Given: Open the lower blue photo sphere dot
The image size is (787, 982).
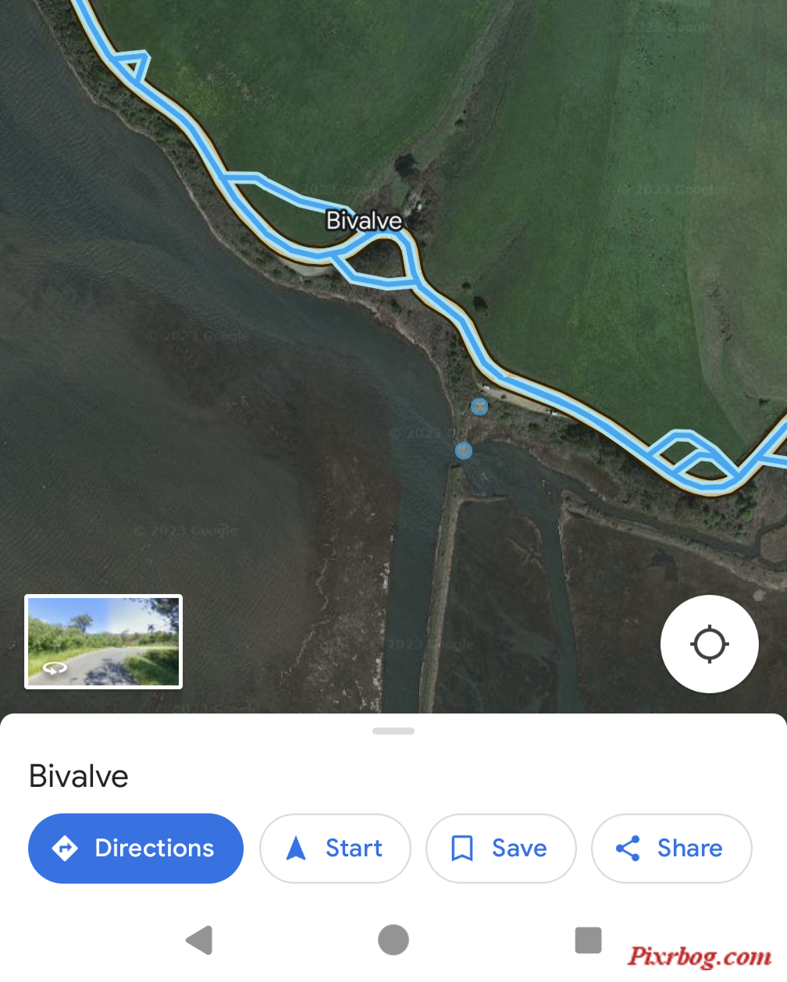Looking at the screenshot, I should tap(464, 450).
